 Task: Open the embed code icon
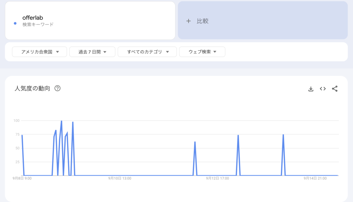pyautogui.click(x=323, y=89)
